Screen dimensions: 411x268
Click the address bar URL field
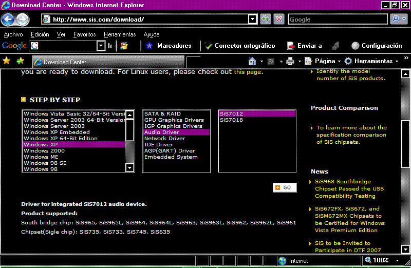coord(150,19)
